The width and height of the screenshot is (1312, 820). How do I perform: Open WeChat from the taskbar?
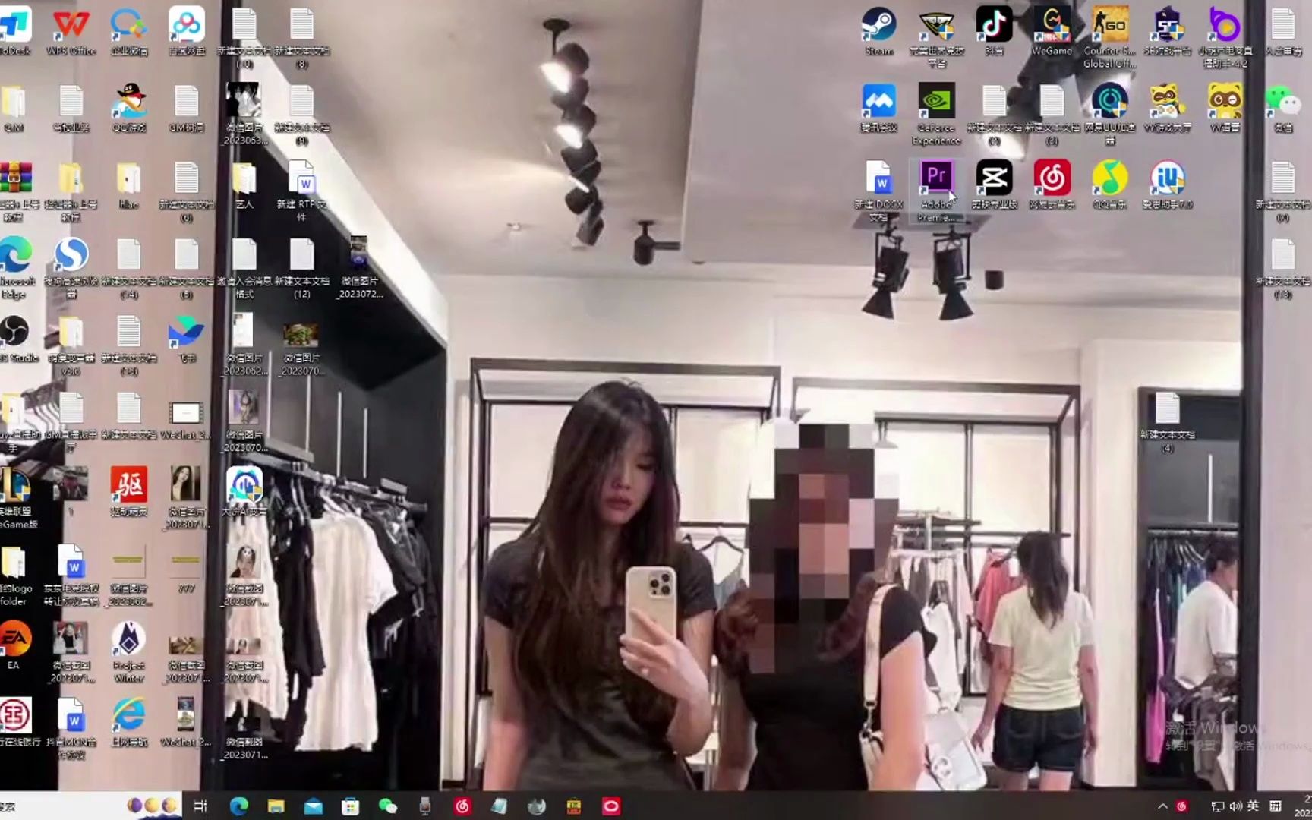387,806
